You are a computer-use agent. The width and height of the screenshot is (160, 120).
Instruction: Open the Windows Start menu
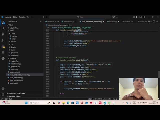pyautogui.click(x=26, y=103)
